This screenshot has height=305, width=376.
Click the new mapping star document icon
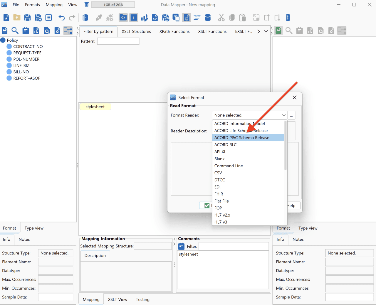pyautogui.click(x=6, y=18)
